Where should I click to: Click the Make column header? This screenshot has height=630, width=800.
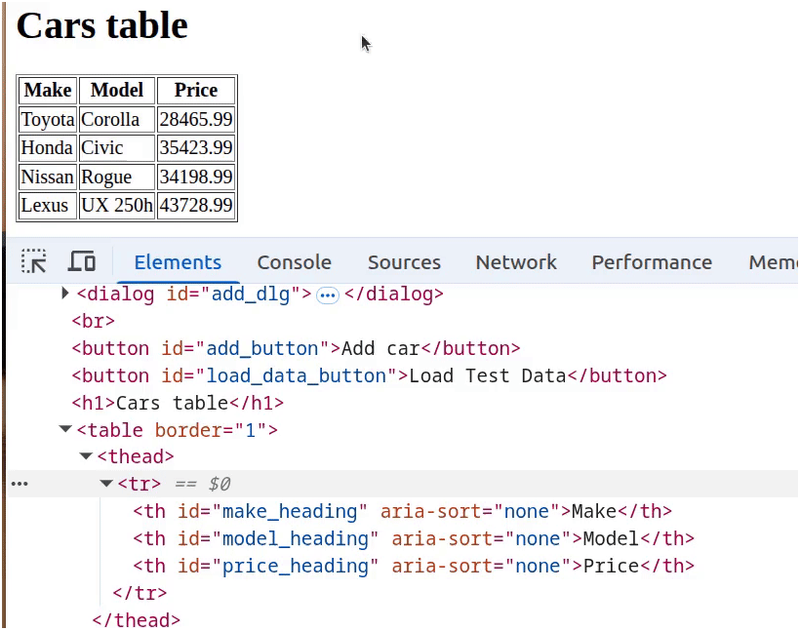point(48,90)
